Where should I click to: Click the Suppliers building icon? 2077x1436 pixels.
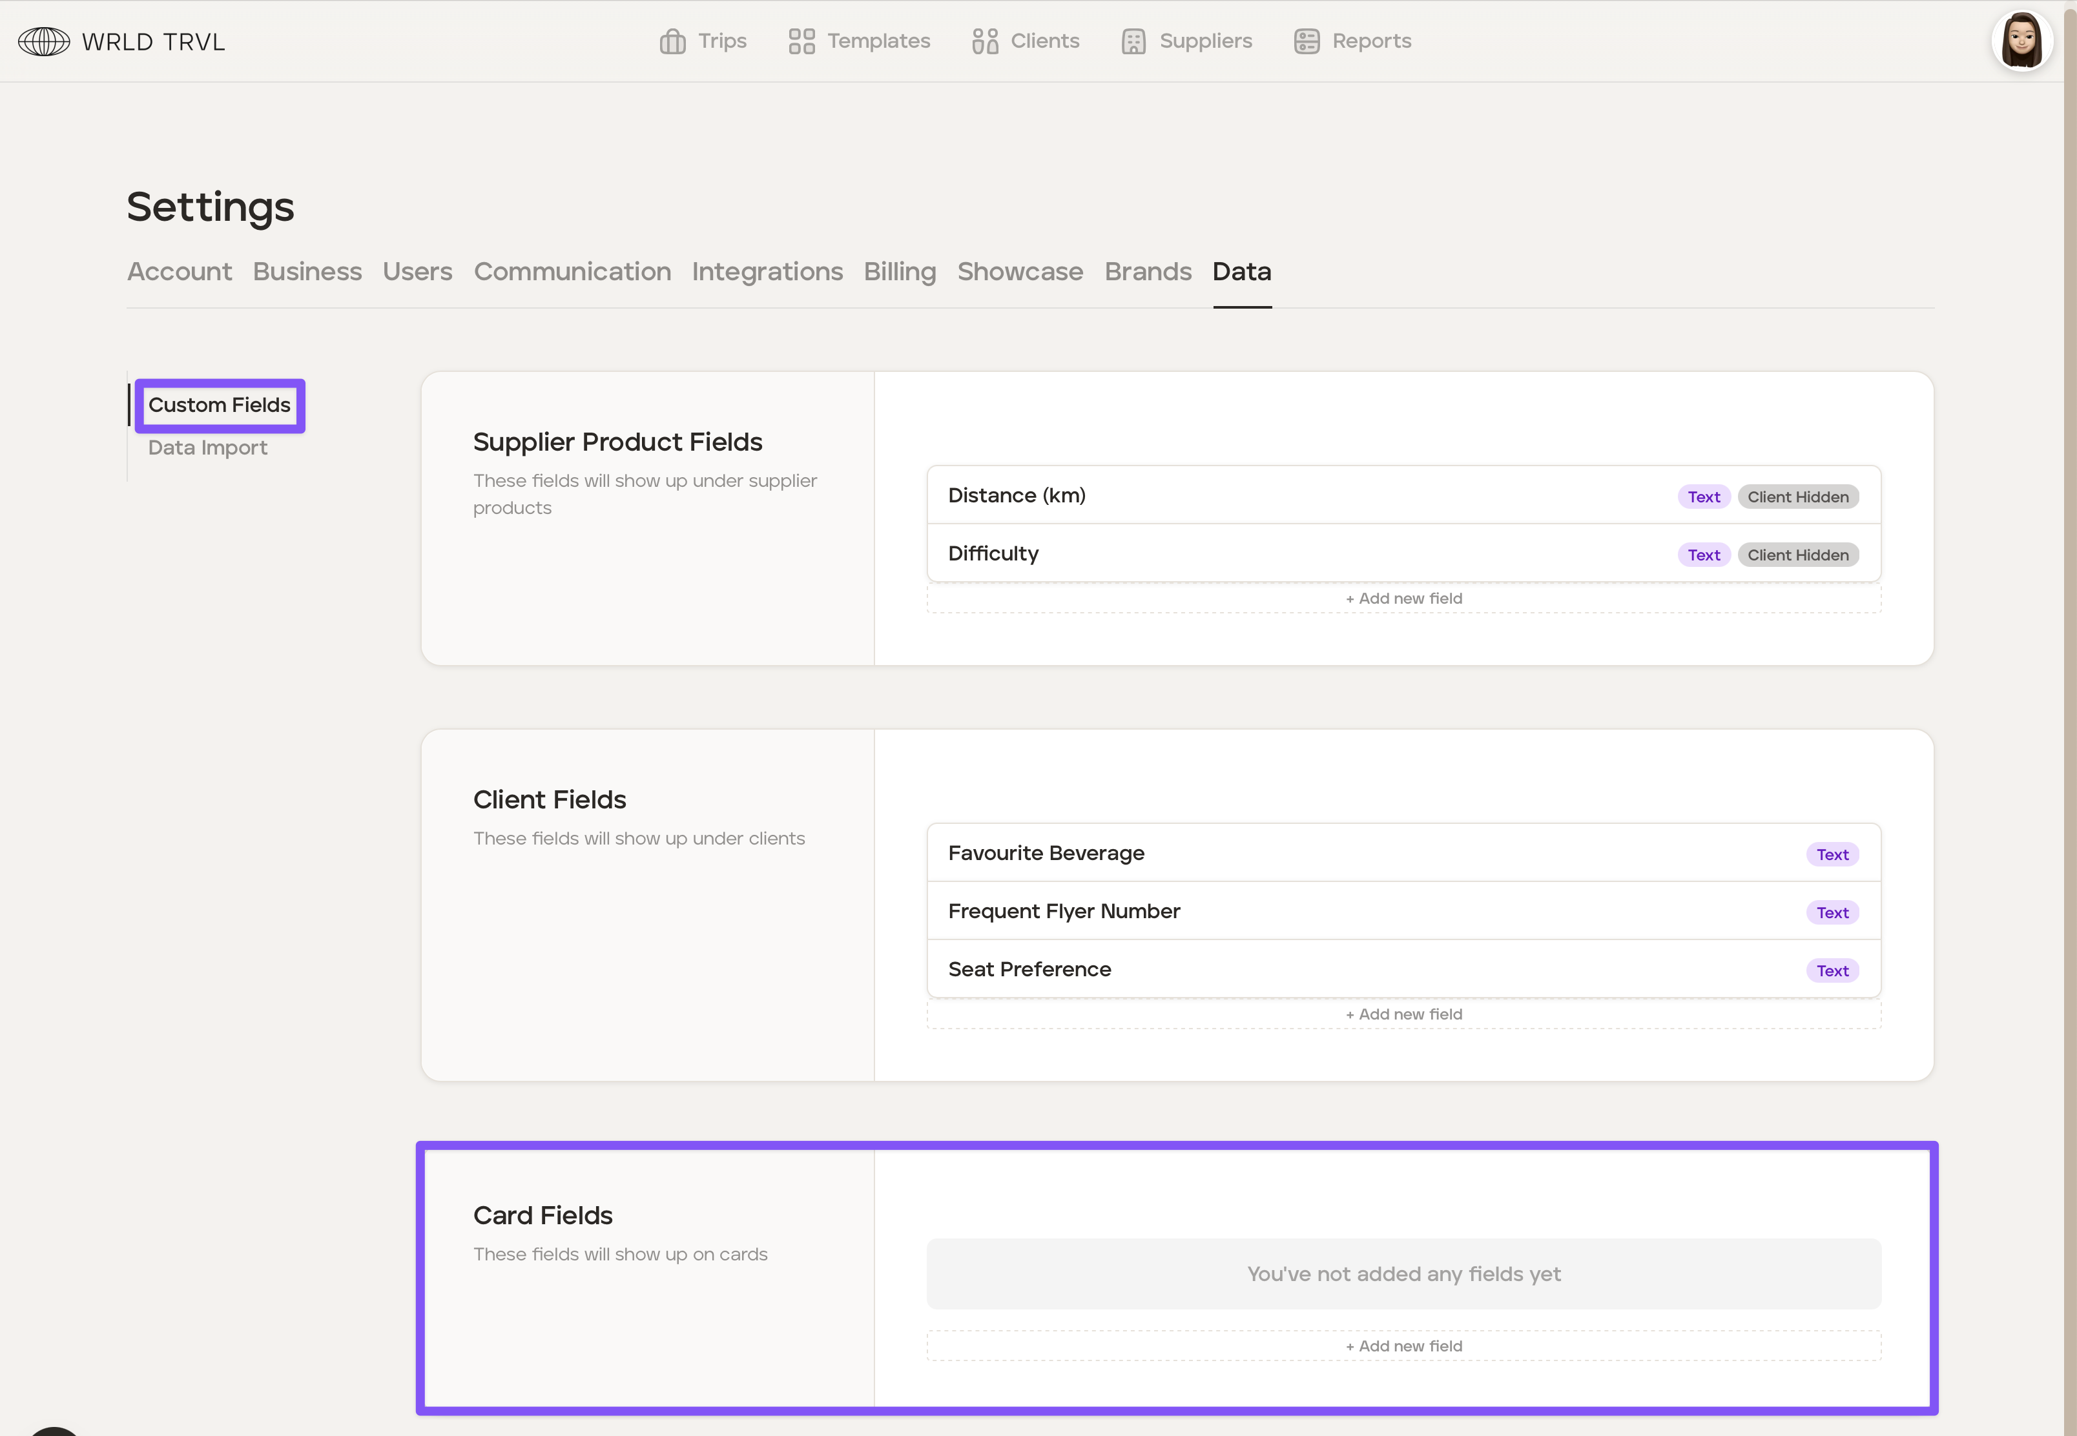[1133, 41]
